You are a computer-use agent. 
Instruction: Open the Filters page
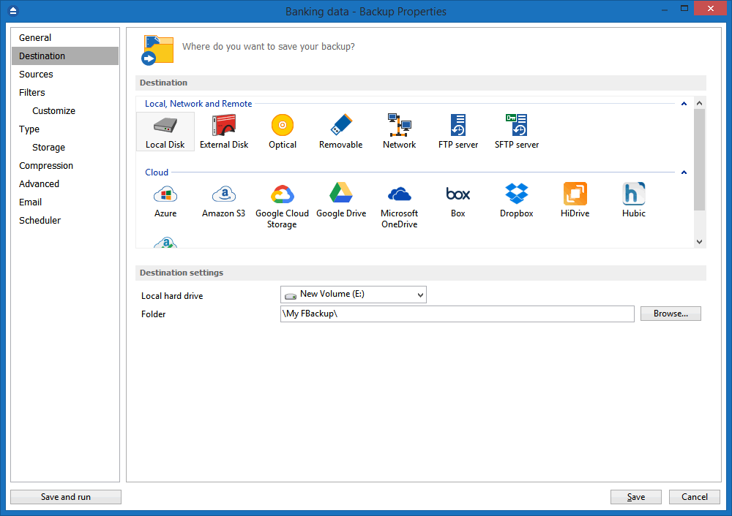(65, 92)
